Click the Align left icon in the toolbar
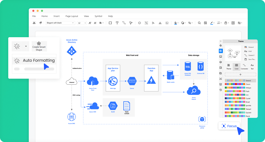The image size is (265, 142). tap(153, 23)
